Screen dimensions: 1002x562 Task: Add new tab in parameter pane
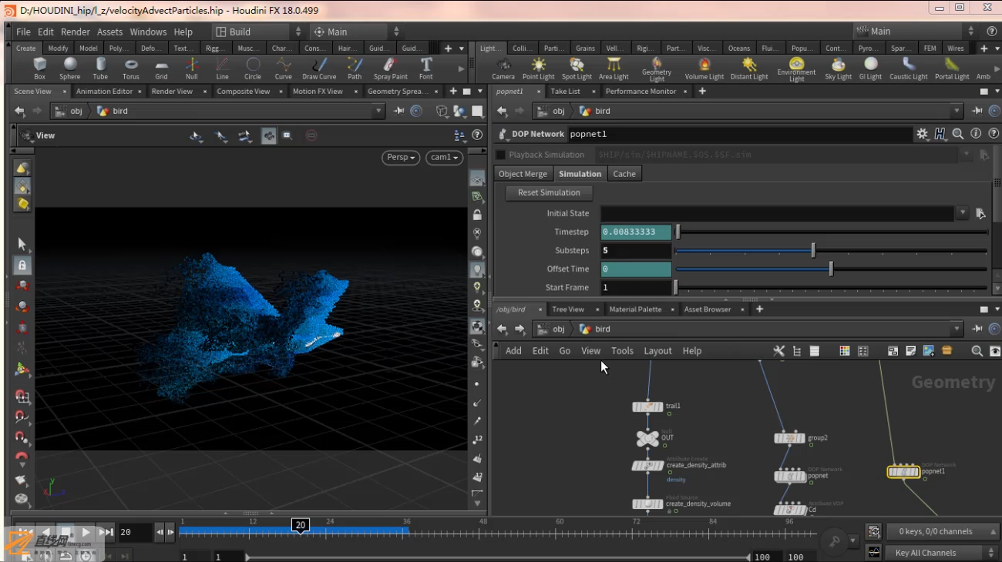click(x=701, y=91)
